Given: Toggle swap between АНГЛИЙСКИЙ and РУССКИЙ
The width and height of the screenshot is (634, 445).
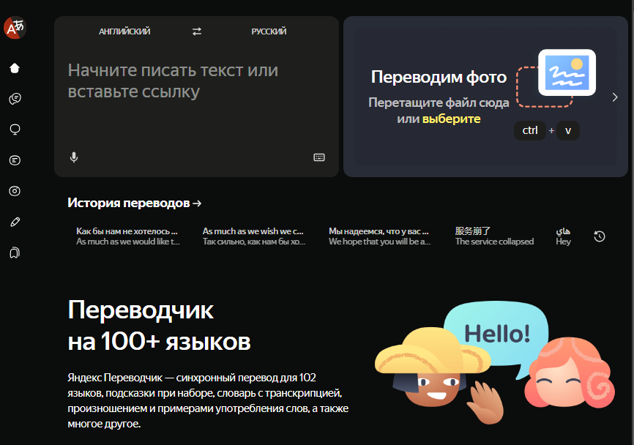Looking at the screenshot, I should coord(195,31).
